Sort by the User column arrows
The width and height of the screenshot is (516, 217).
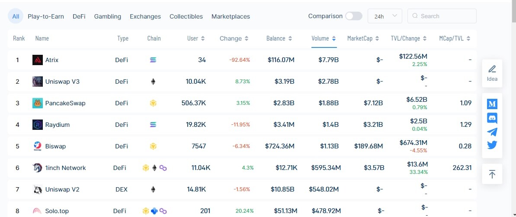click(203, 39)
